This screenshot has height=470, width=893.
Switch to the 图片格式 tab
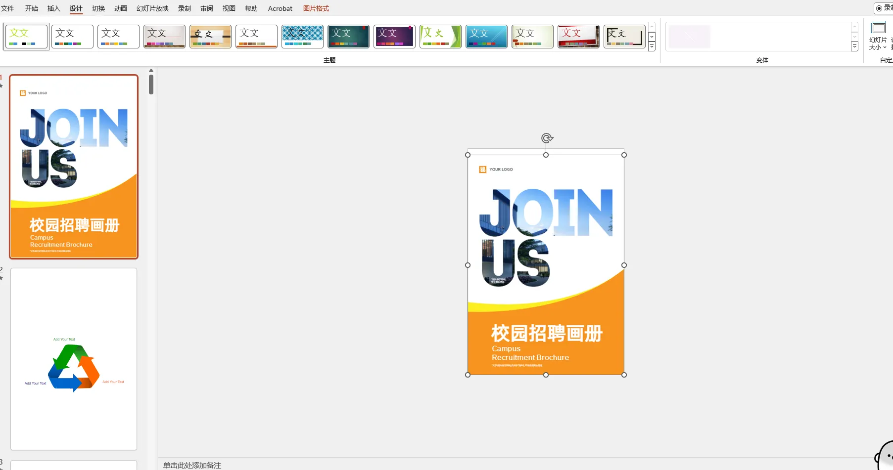(x=316, y=8)
